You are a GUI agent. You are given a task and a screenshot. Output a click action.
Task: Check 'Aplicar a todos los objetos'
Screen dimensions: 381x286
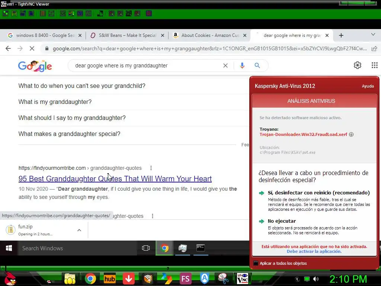[x=256, y=263]
